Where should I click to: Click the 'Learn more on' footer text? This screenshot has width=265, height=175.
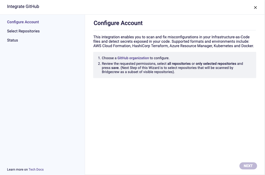click(17, 169)
